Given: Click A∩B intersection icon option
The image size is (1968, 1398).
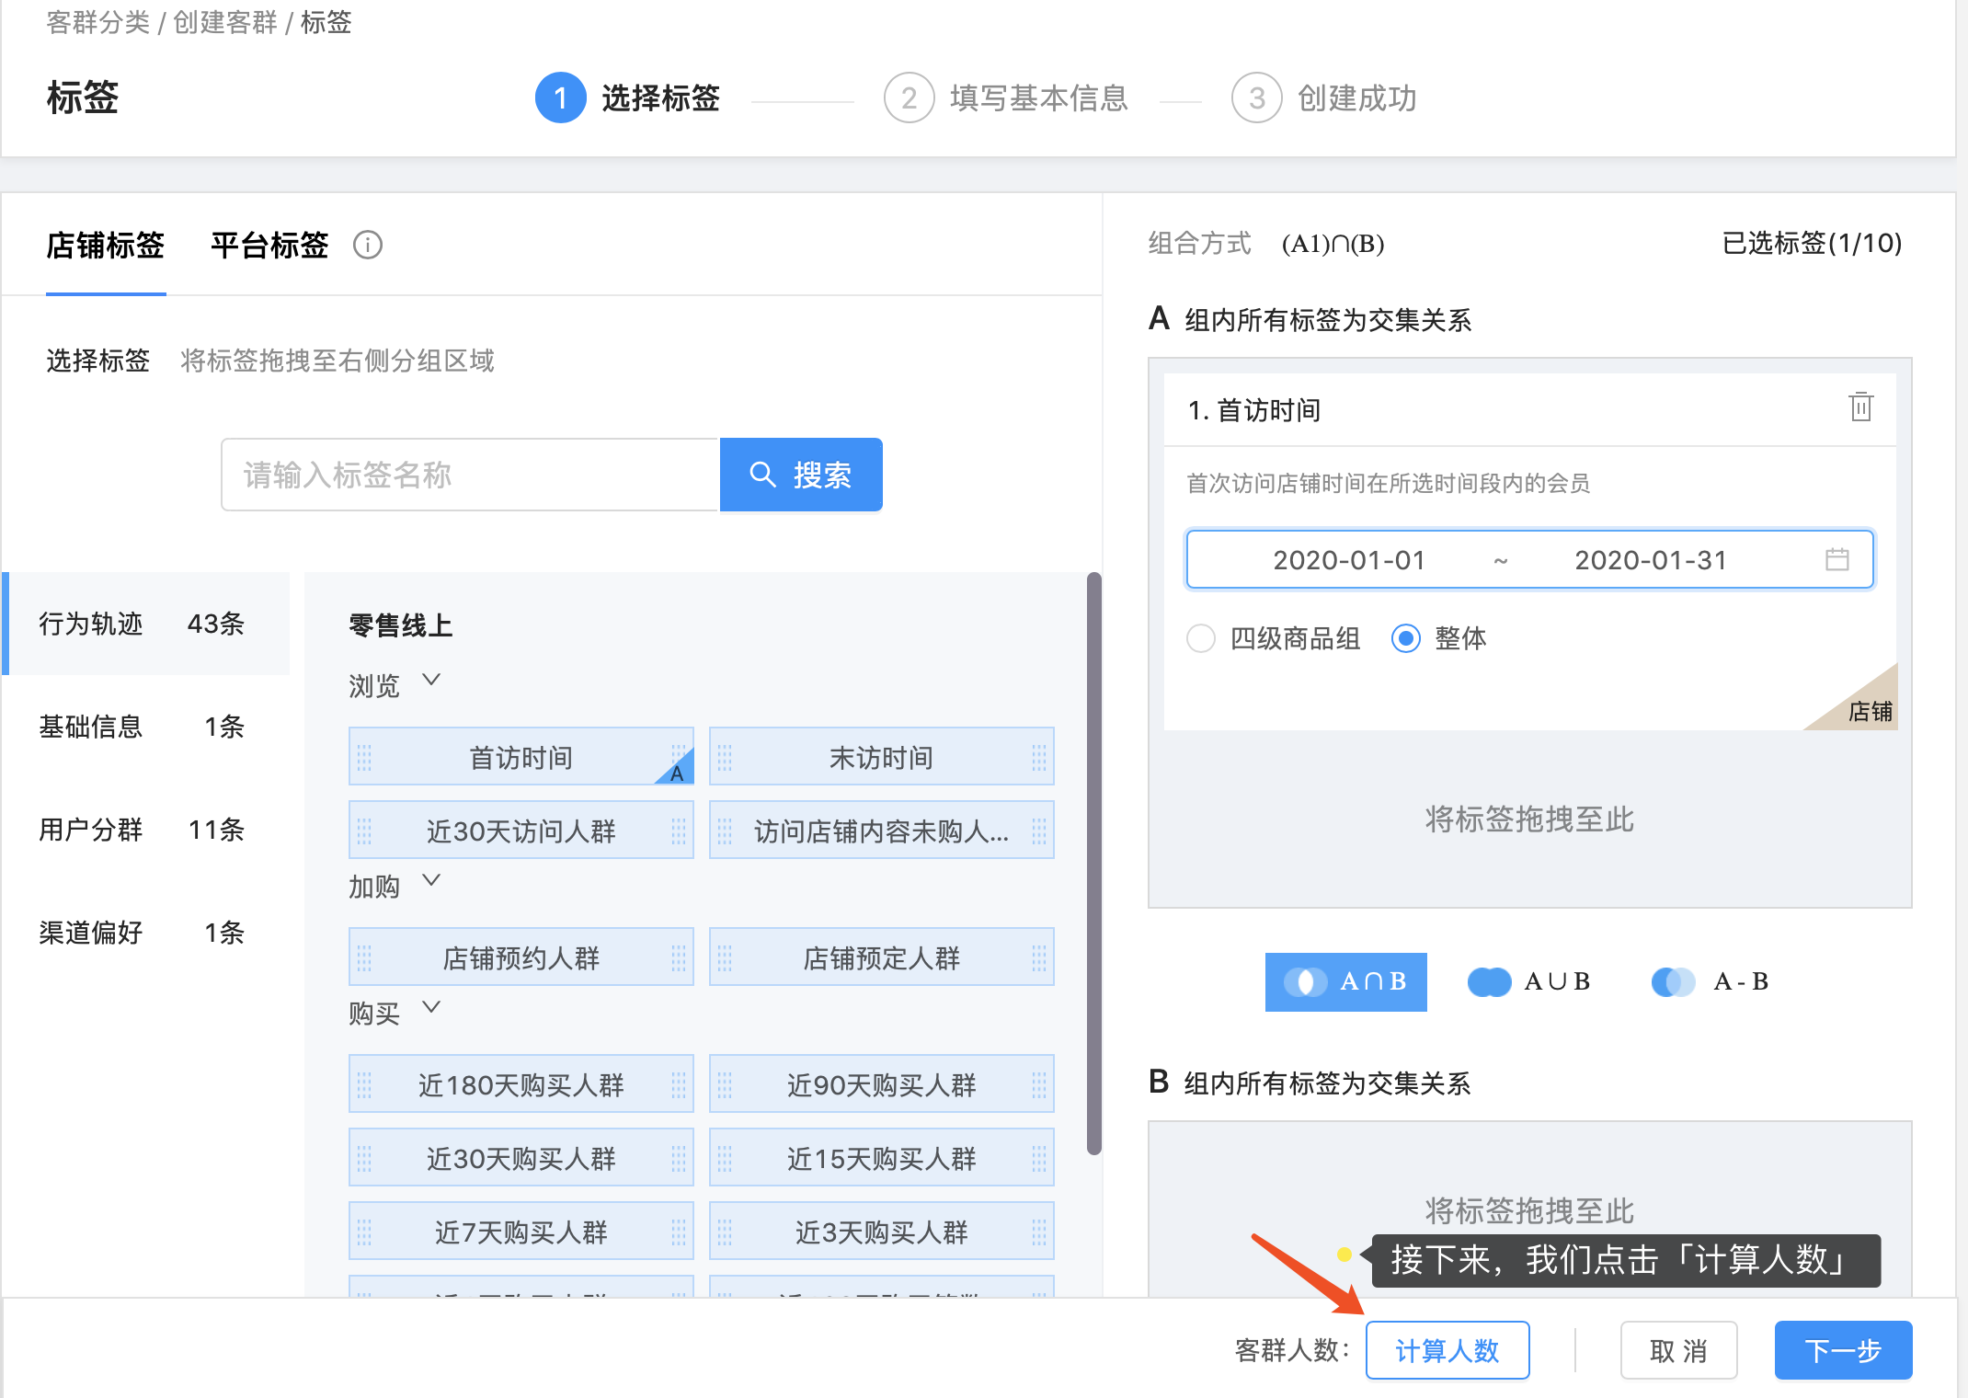Looking at the screenshot, I should (1305, 981).
